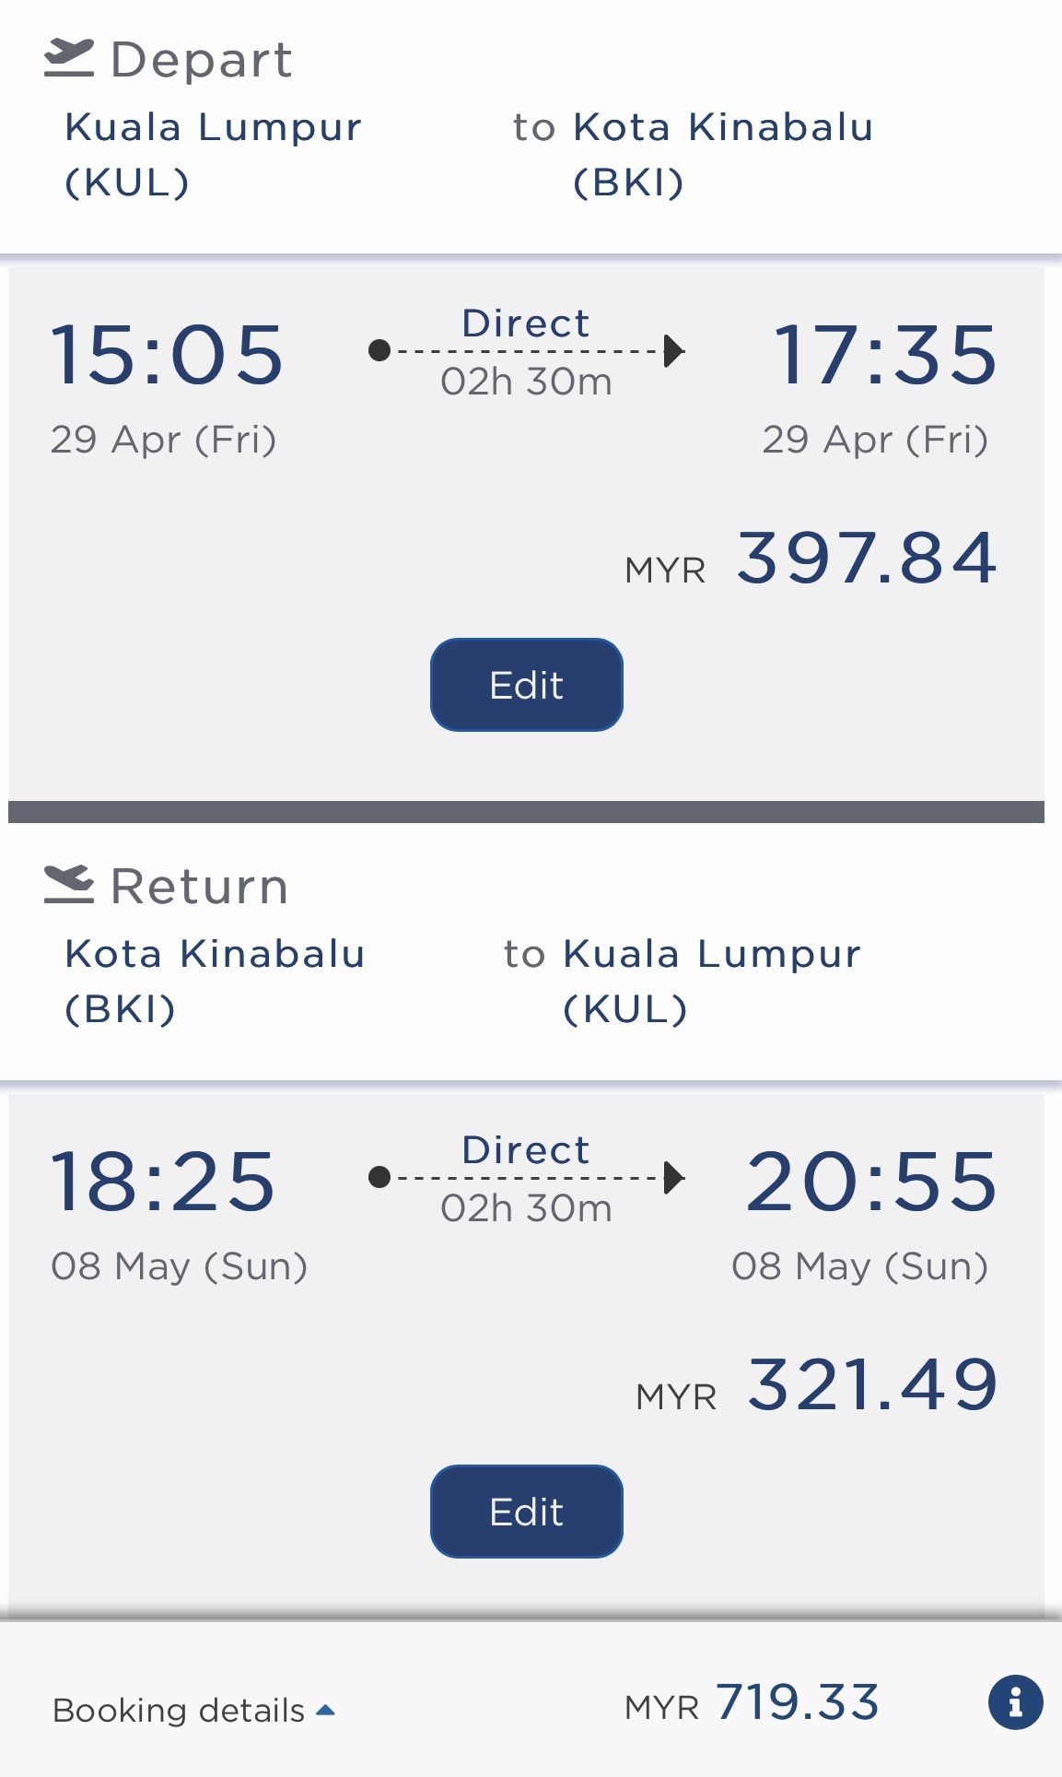The width and height of the screenshot is (1062, 1777).
Task: Tap the 18:25 return departure time
Action: pos(163,1182)
